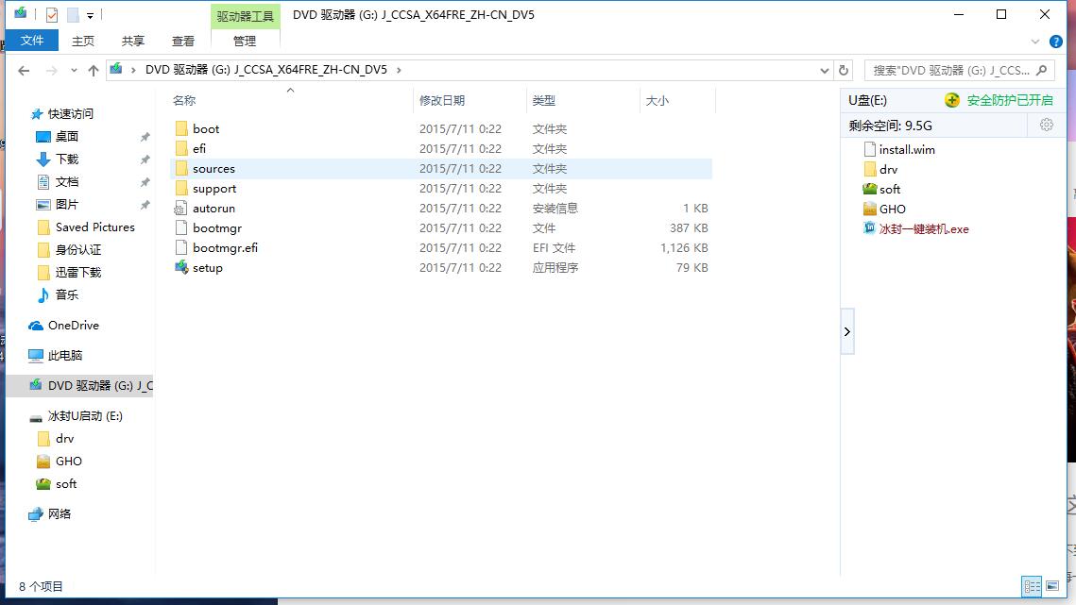Viewport: 1076px width, 605px height.
Task: Navigate back using the back arrow button
Action: 24,70
